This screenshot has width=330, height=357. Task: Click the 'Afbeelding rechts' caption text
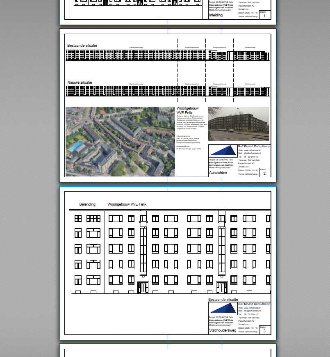(x=183, y=136)
